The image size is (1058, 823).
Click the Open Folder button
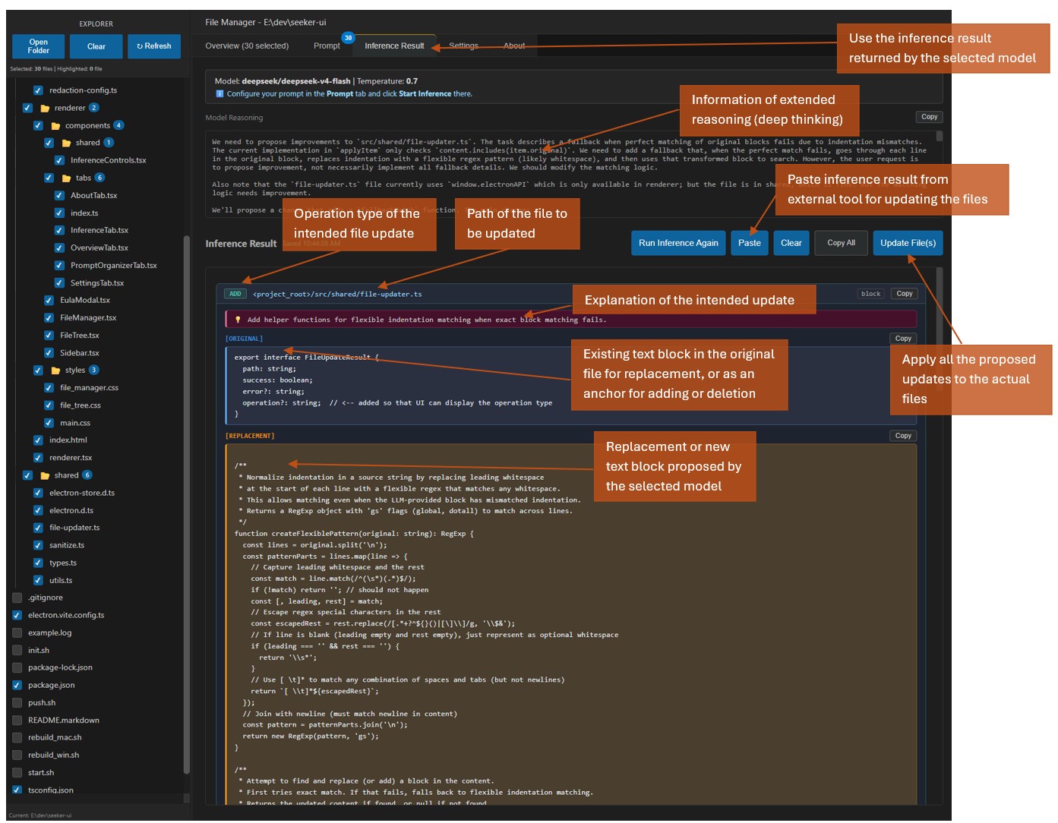point(39,46)
